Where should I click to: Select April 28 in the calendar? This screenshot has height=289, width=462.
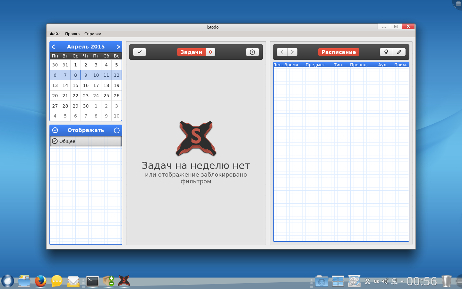(65, 106)
